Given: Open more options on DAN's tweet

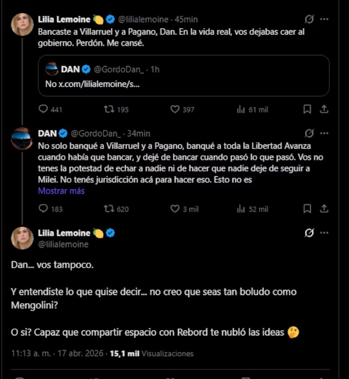Looking at the screenshot, I should pyautogui.click(x=324, y=134).
